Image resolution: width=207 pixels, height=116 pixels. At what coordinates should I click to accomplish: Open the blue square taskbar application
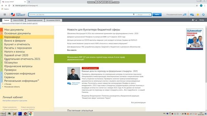pyautogui.click(x=20, y=114)
